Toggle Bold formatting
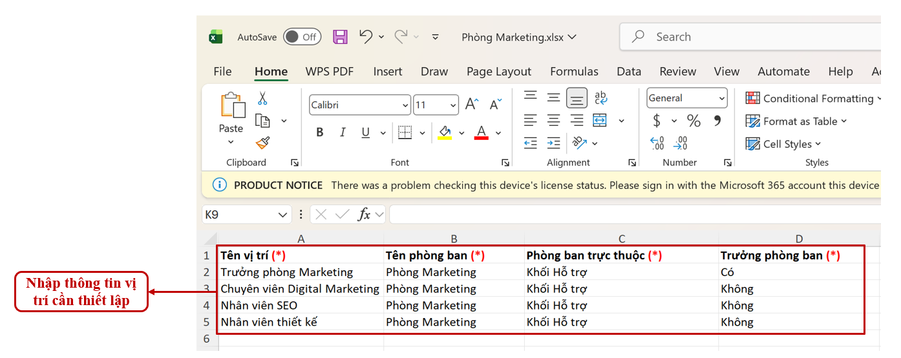 pyautogui.click(x=320, y=133)
